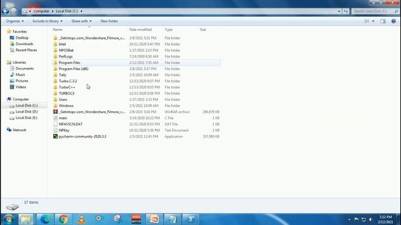Open Microsoft Edge from the taskbar
The height and width of the screenshot is (225, 401).
coord(45,219)
